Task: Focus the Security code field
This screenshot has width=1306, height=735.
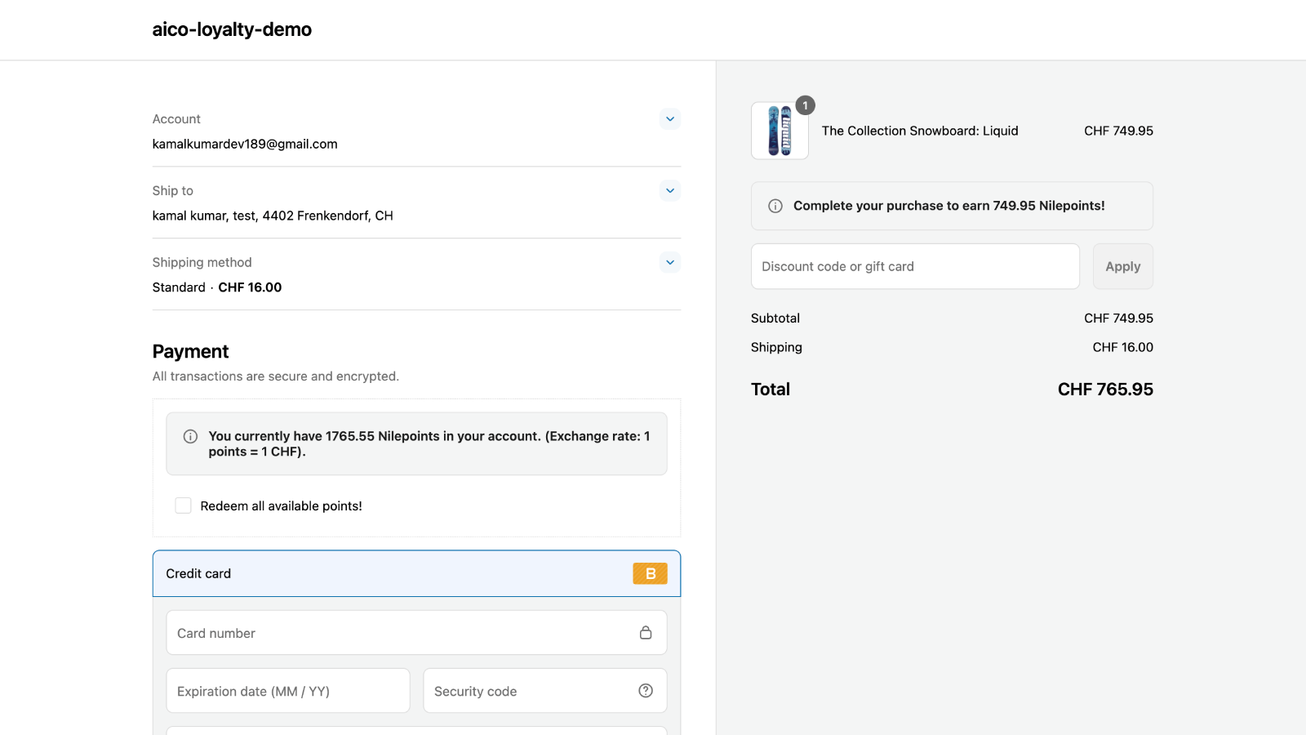Action: tap(544, 691)
